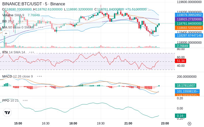Open more options for MACD indicator
The image size is (204, 127).
pyautogui.click(x=40, y=76)
